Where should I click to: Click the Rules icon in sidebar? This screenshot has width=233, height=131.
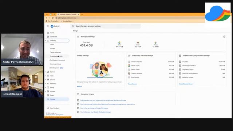click(48, 95)
